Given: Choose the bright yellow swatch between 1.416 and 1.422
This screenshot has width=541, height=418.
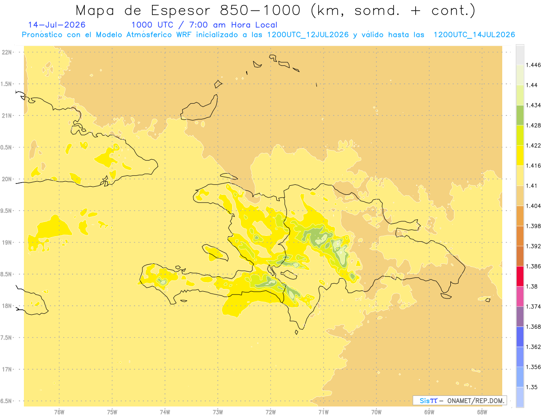Looking at the screenshot, I should click(x=520, y=156).
